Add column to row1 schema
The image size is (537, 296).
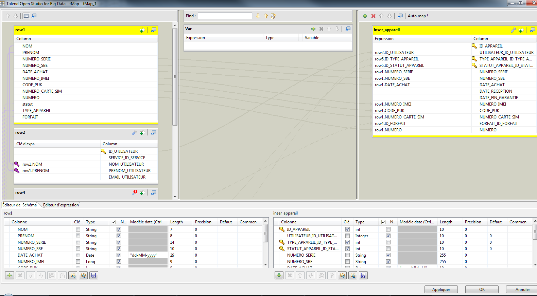[10, 275]
